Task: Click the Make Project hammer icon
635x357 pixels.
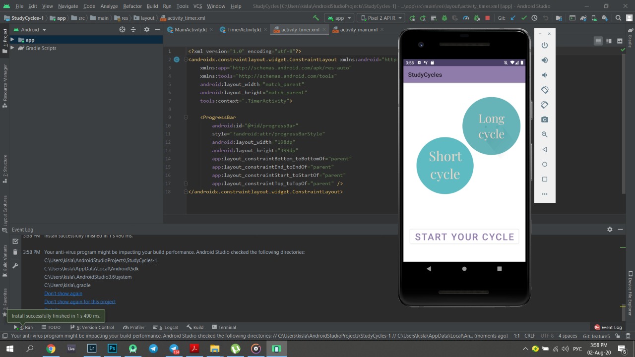Action: [x=316, y=18]
